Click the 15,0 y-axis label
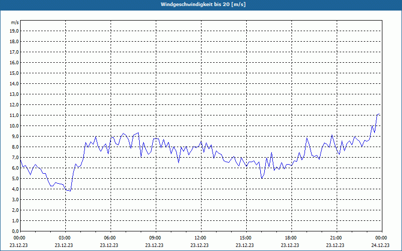The width and height of the screenshot is (402, 251). (x=14, y=73)
